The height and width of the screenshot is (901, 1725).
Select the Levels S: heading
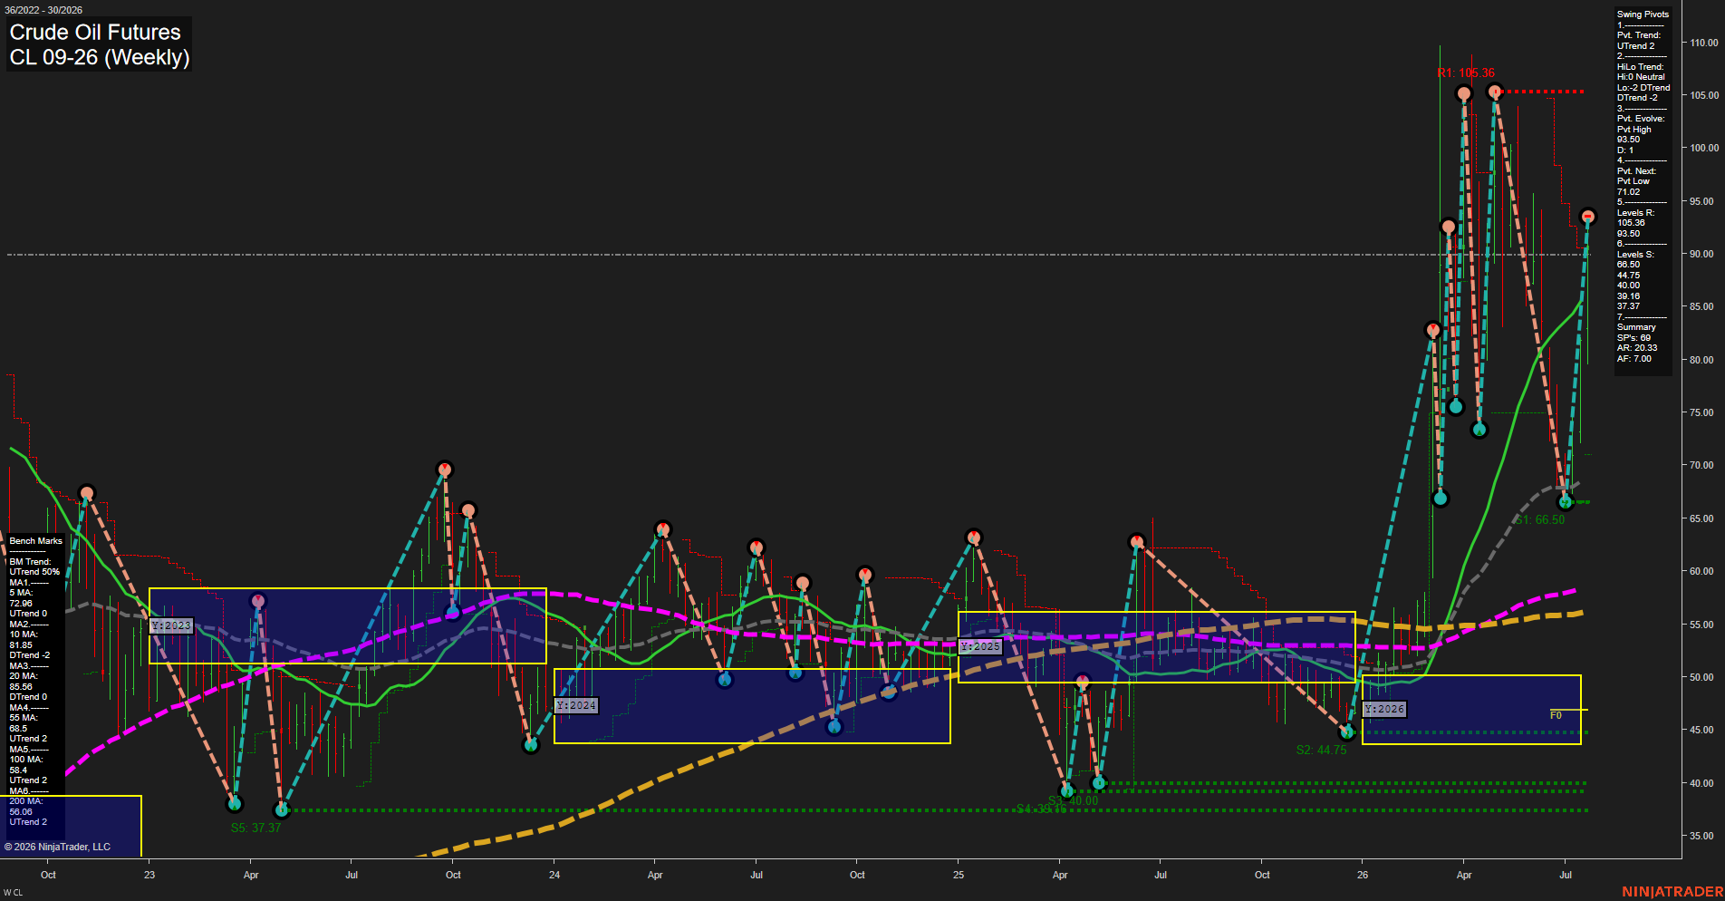[1635, 255]
